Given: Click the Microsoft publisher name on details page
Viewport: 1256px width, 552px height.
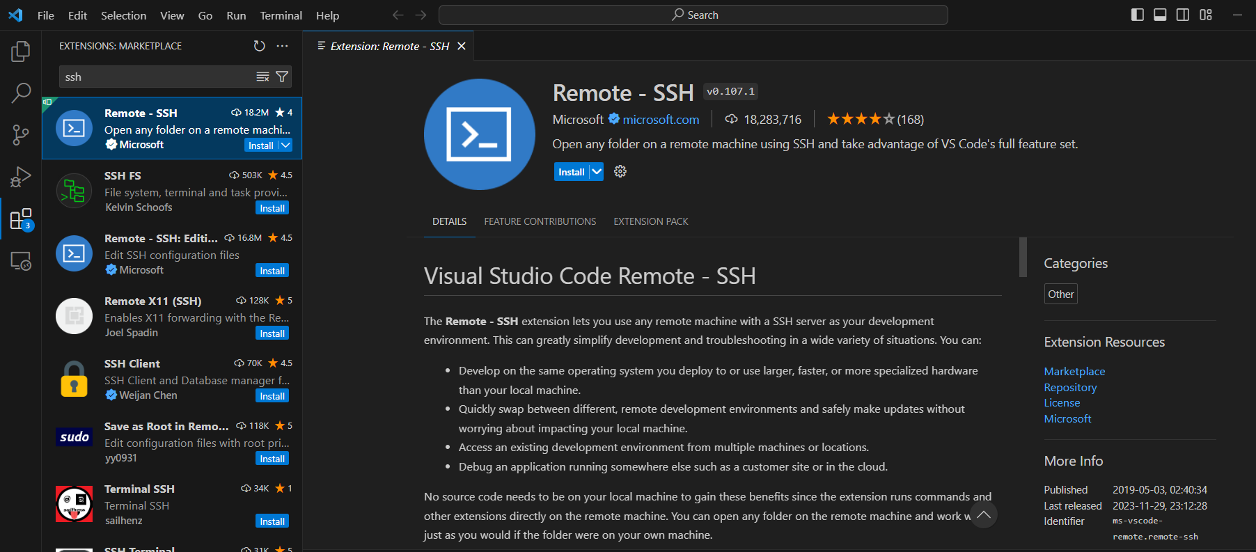Looking at the screenshot, I should pyautogui.click(x=578, y=119).
